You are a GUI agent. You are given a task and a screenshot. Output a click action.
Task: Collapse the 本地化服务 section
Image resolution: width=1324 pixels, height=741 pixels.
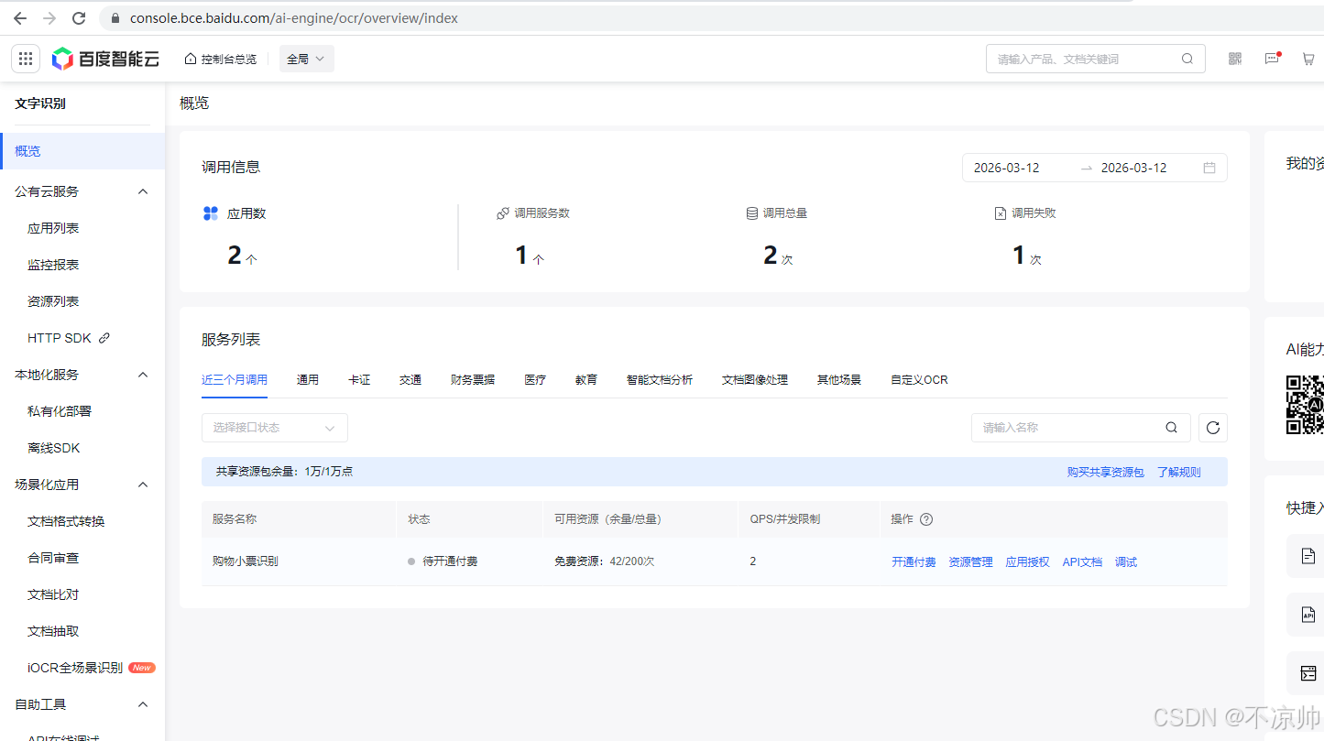(143, 375)
